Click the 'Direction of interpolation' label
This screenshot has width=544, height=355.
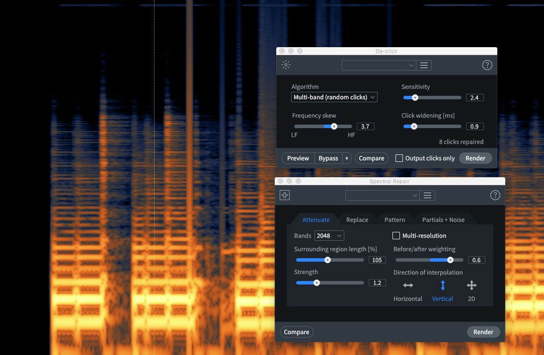point(428,273)
